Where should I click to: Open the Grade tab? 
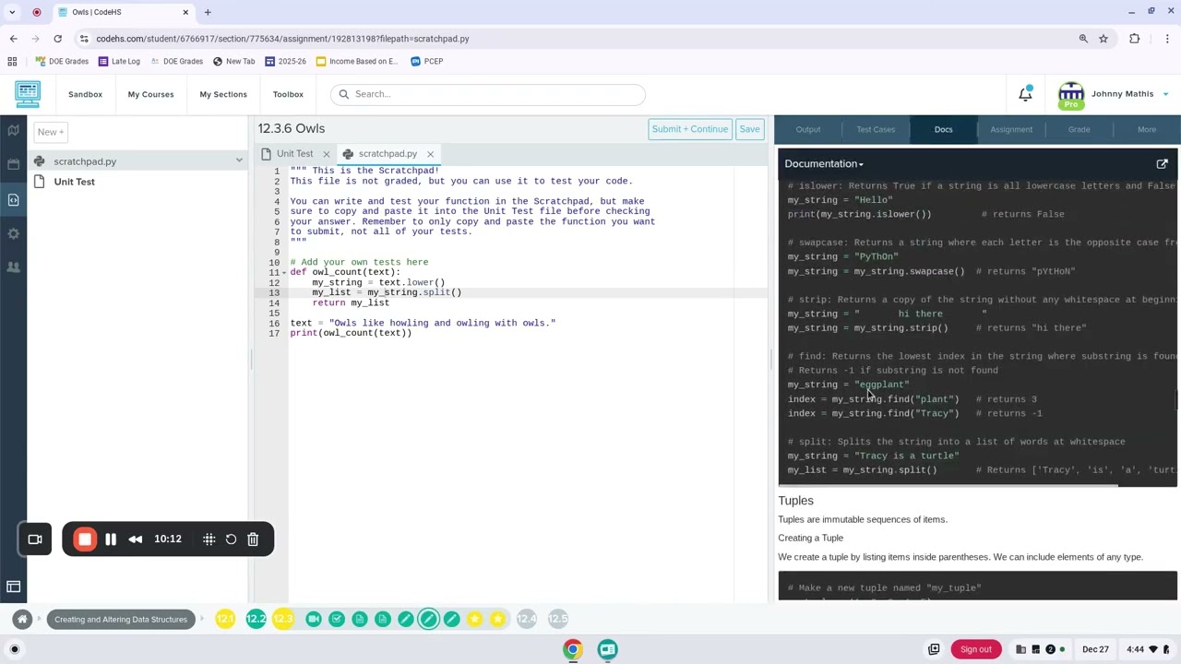click(x=1079, y=130)
